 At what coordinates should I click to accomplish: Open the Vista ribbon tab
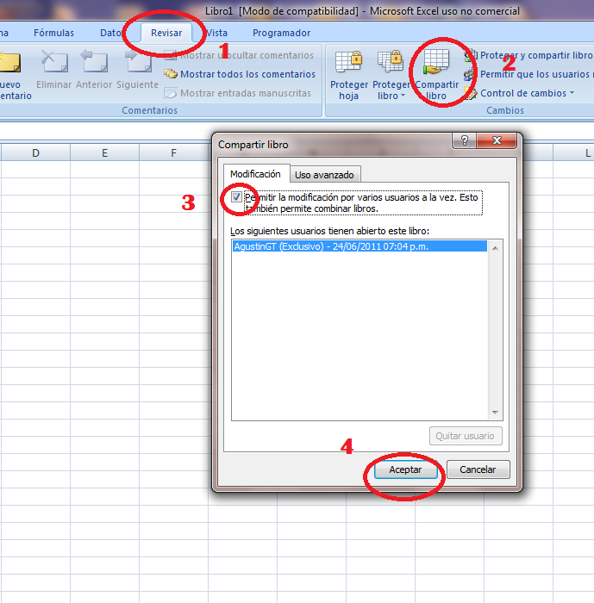pos(216,33)
